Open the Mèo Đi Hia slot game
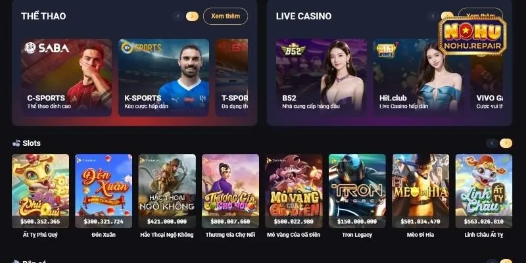 pyautogui.click(x=420, y=191)
